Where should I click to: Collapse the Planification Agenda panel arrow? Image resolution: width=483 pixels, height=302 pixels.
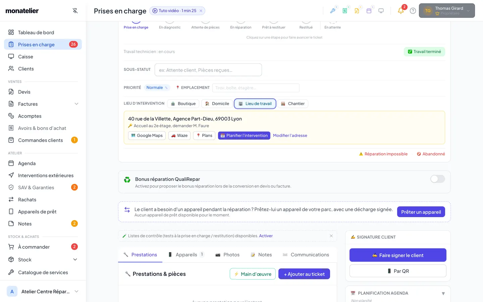coord(443,294)
